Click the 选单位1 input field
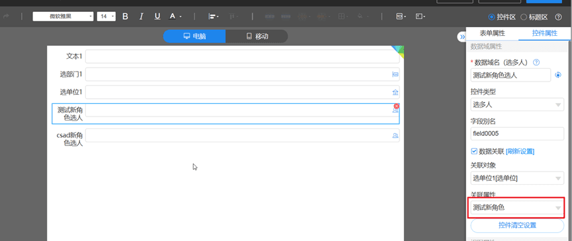572x241 pixels. coord(243,93)
